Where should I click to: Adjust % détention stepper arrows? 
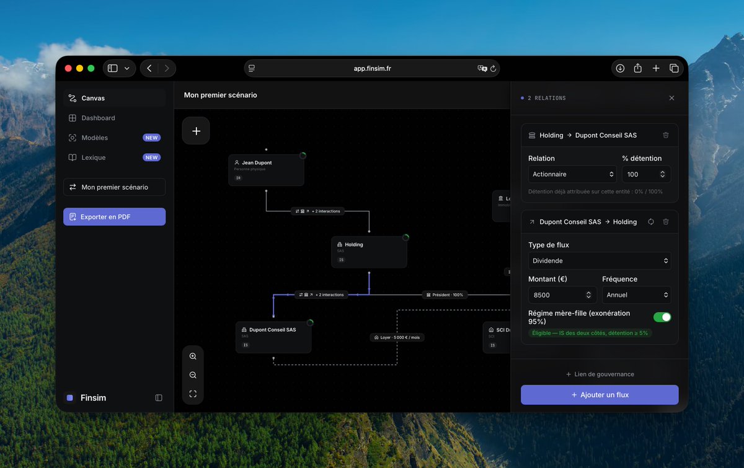click(662, 174)
